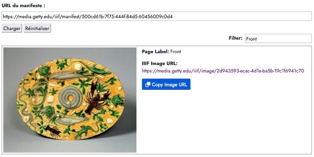The image size is (314, 157).
Task: Click the Réinitialiser button
Action: coord(37,29)
